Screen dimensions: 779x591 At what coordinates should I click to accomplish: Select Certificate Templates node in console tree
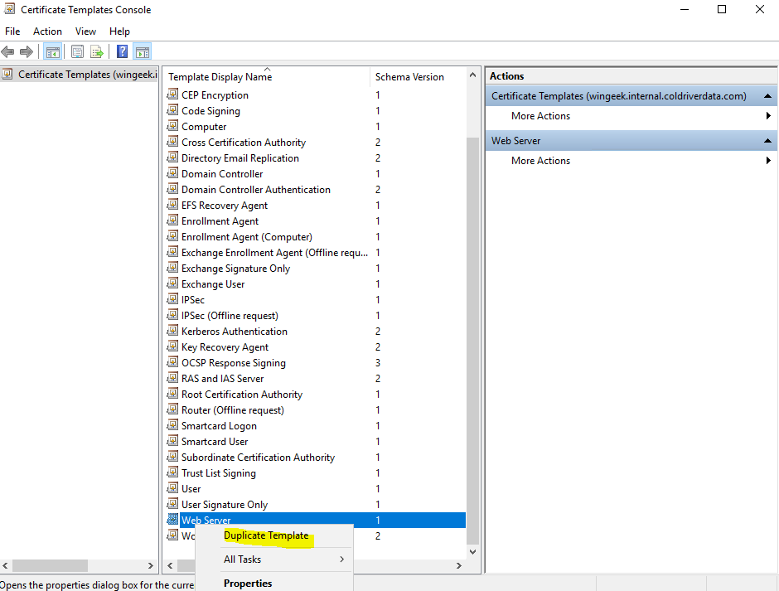click(75, 75)
